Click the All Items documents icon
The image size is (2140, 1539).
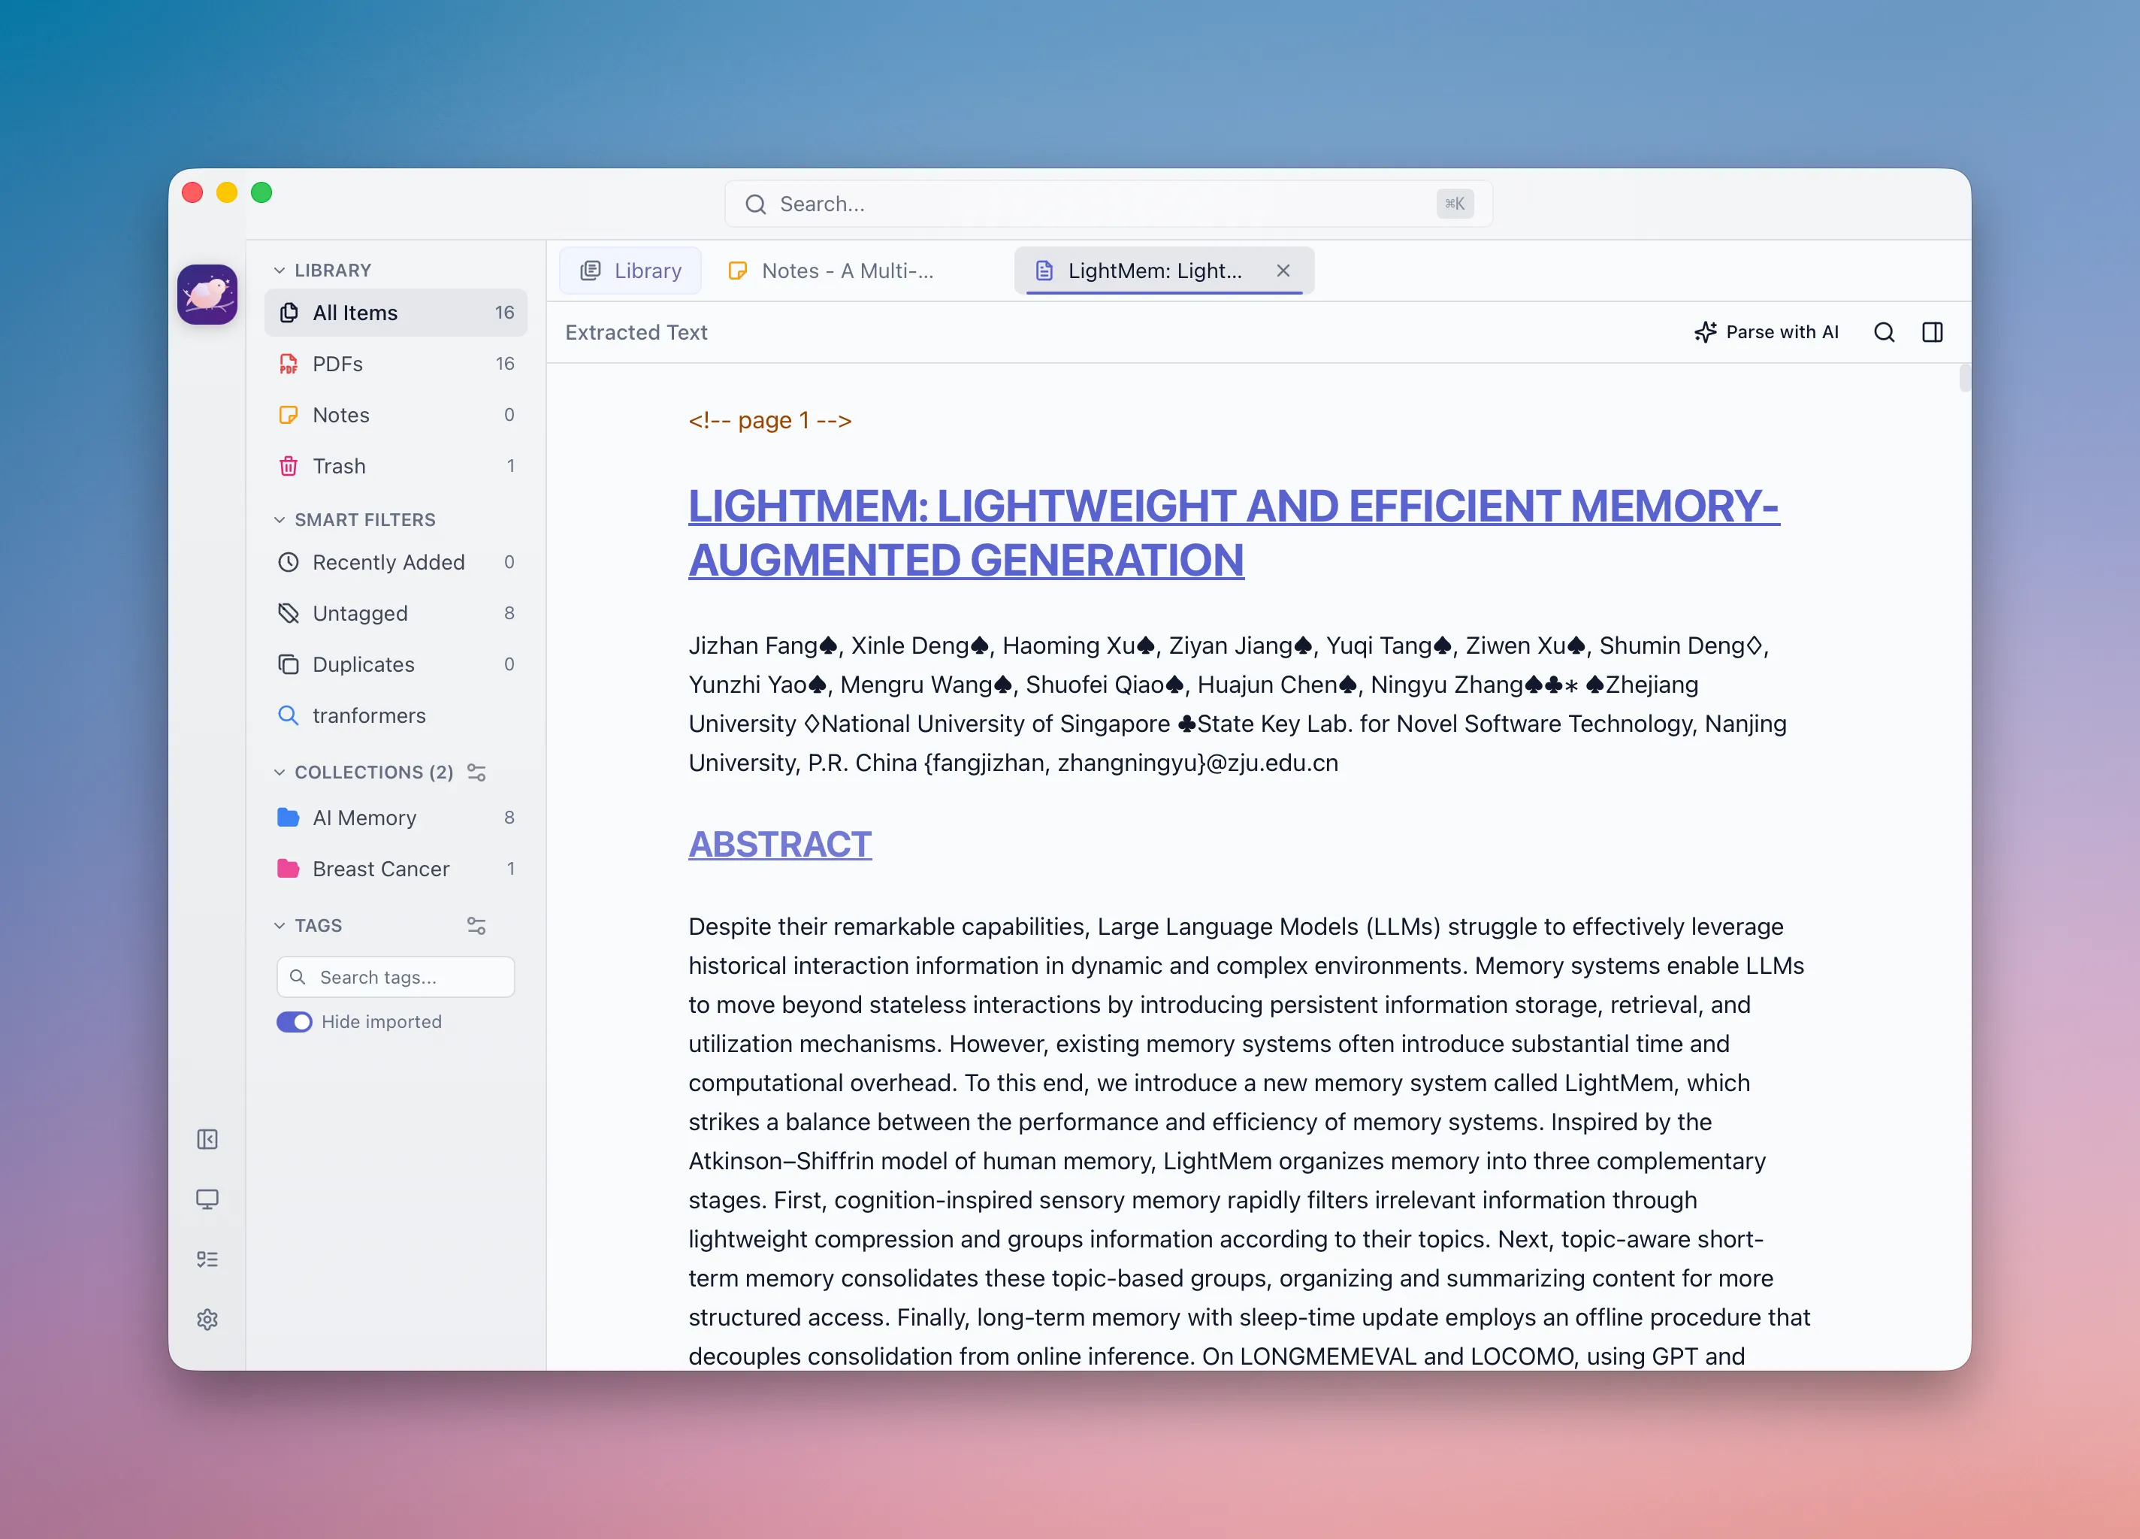click(x=289, y=313)
